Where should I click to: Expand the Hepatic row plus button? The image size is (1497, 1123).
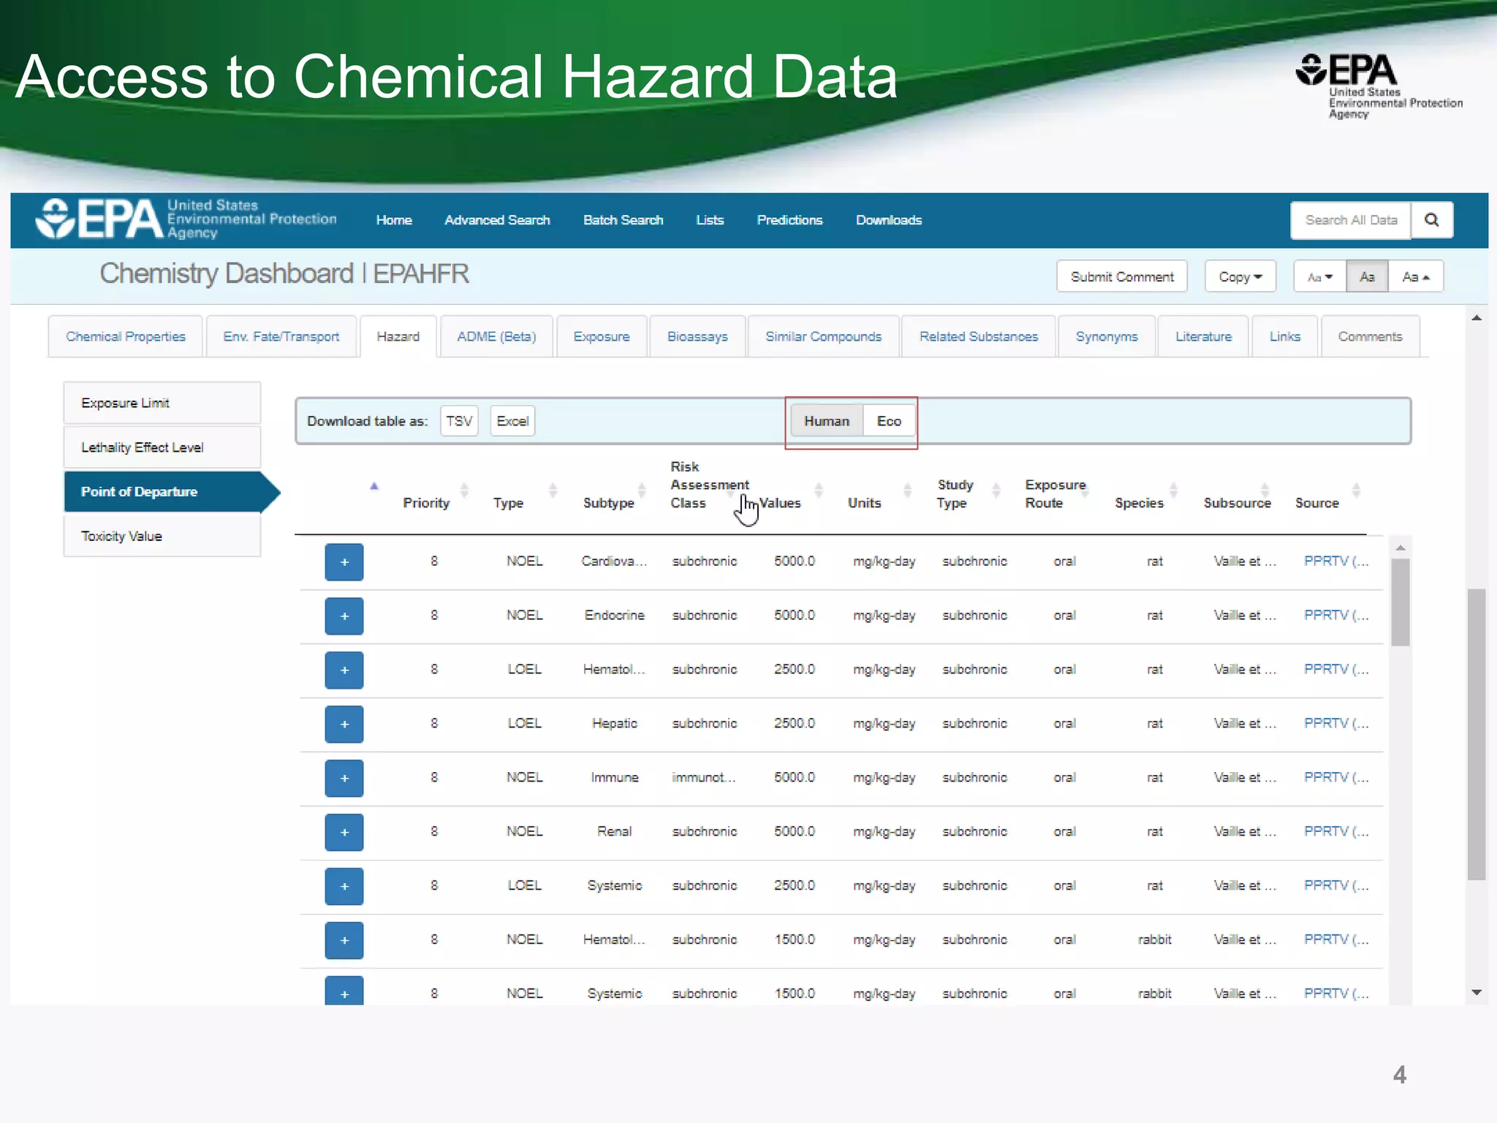(x=344, y=725)
